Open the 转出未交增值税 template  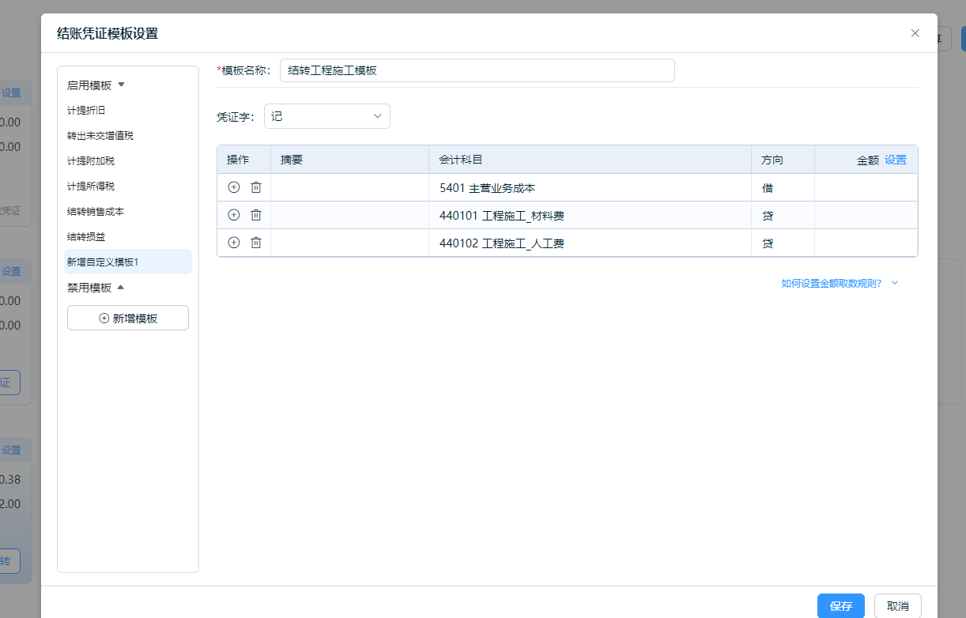click(x=100, y=136)
